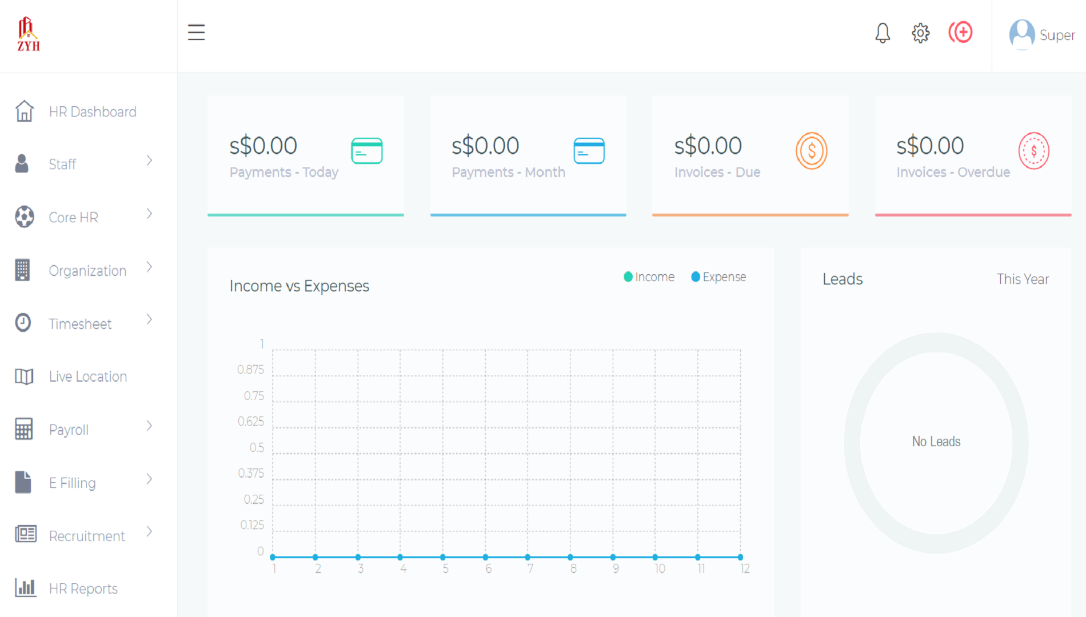Select the Organization menu label

point(87,270)
